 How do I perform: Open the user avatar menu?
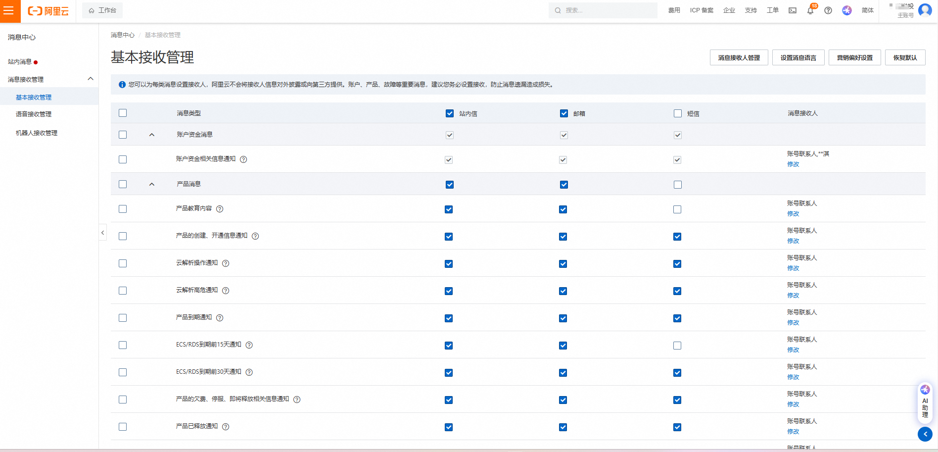[x=925, y=10]
